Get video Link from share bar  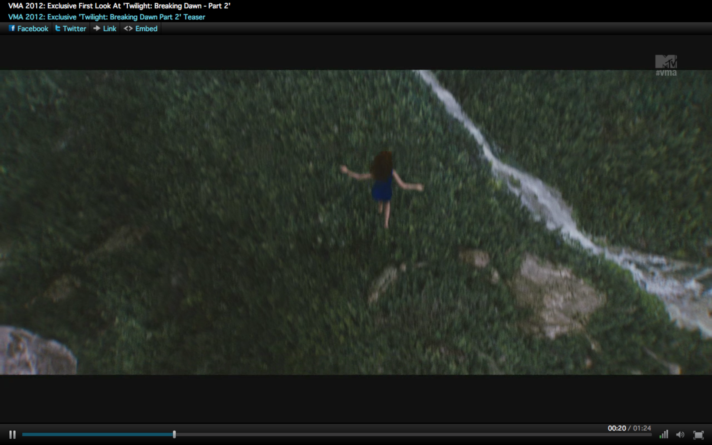point(109,29)
